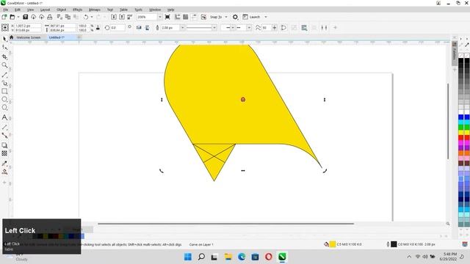Open the zoom level dropdown

point(159,17)
